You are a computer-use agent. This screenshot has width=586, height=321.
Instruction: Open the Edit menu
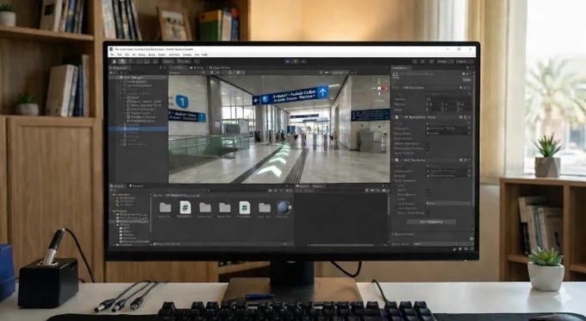point(119,54)
